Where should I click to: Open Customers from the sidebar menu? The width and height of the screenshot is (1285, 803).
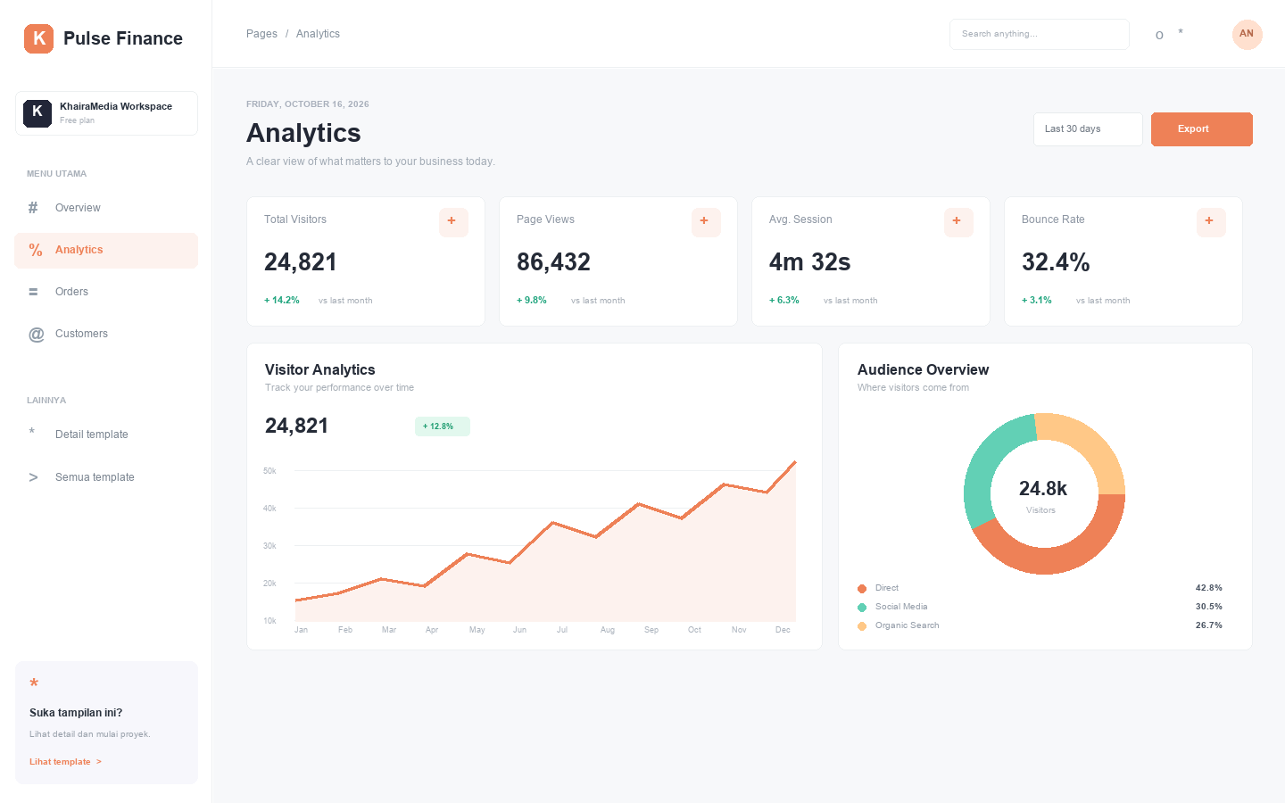[x=106, y=334]
